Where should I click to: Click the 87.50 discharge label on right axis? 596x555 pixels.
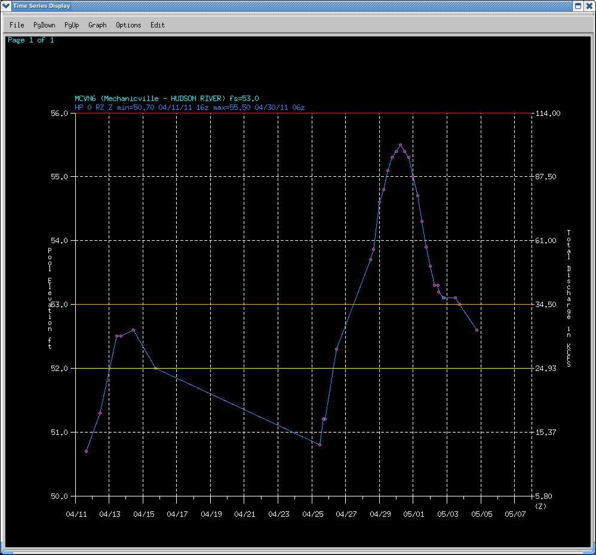click(x=546, y=177)
